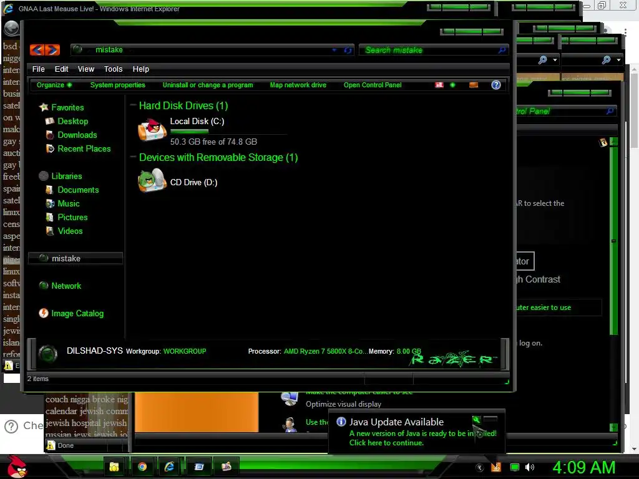Image resolution: width=639 pixels, height=479 pixels.
Task: Open the View menu
Action: point(86,69)
